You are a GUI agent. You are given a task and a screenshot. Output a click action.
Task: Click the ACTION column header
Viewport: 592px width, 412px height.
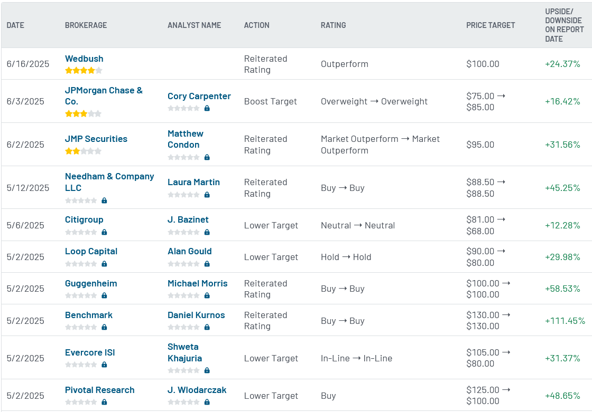pyautogui.click(x=257, y=25)
